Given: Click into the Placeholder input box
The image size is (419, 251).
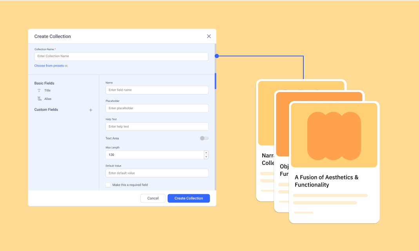Looking at the screenshot, I should pyautogui.click(x=157, y=108).
